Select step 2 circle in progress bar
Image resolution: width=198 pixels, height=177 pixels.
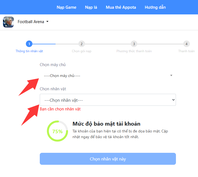click(x=82, y=44)
